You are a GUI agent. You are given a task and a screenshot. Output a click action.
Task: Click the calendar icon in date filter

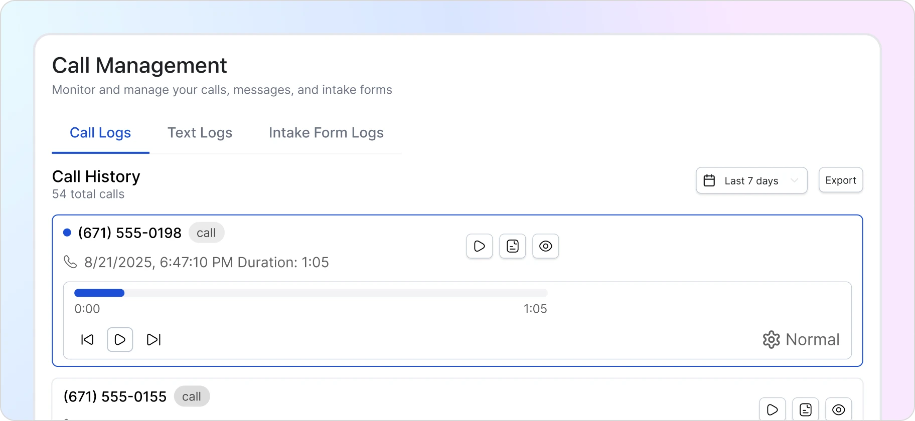[x=709, y=180]
